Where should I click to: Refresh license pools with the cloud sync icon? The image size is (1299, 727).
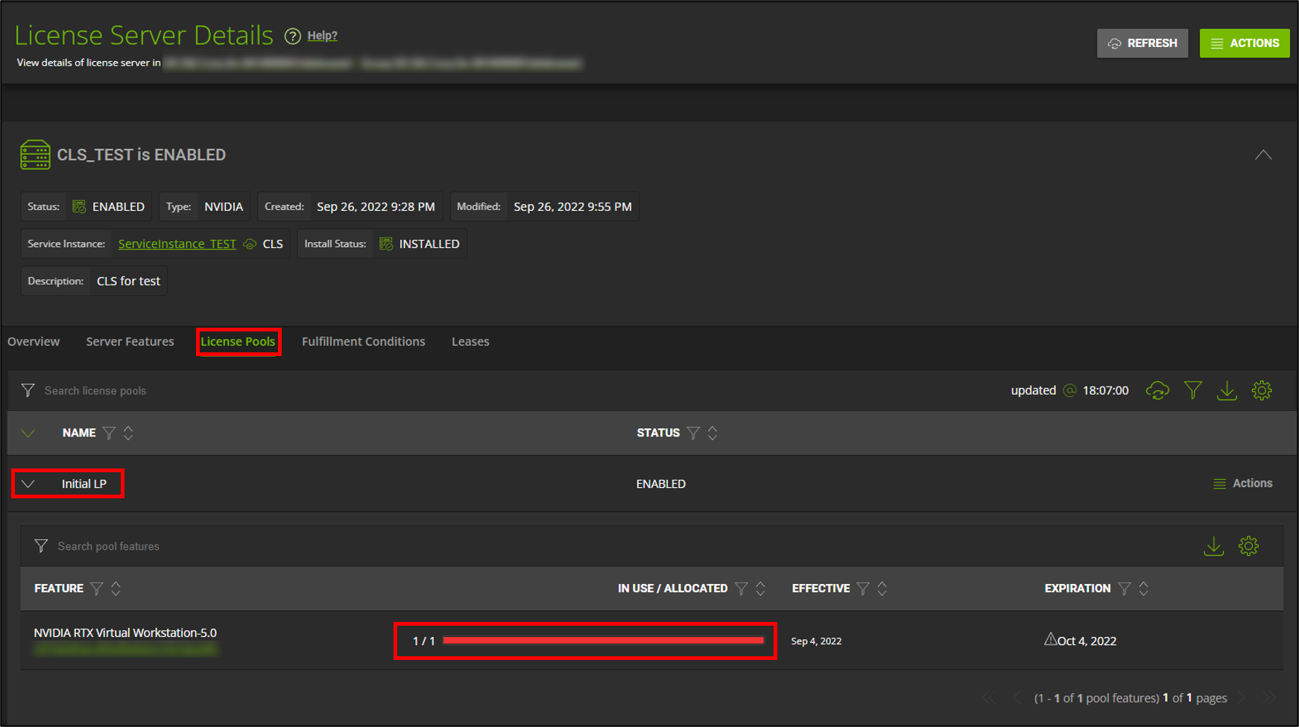point(1157,390)
